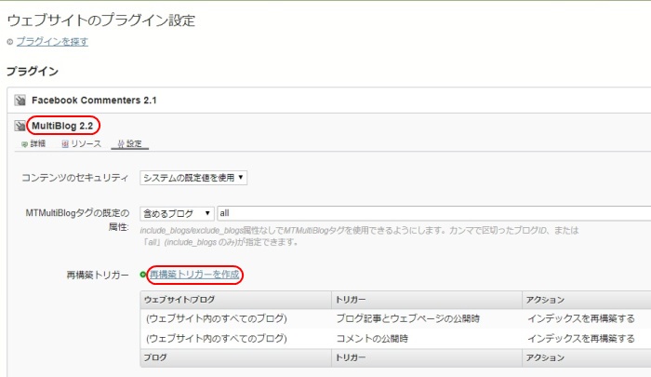Click the input field containing all

pyautogui.click(x=434, y=213)
